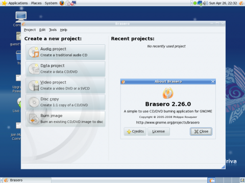Open Burn image option

(x=65, y=119)
